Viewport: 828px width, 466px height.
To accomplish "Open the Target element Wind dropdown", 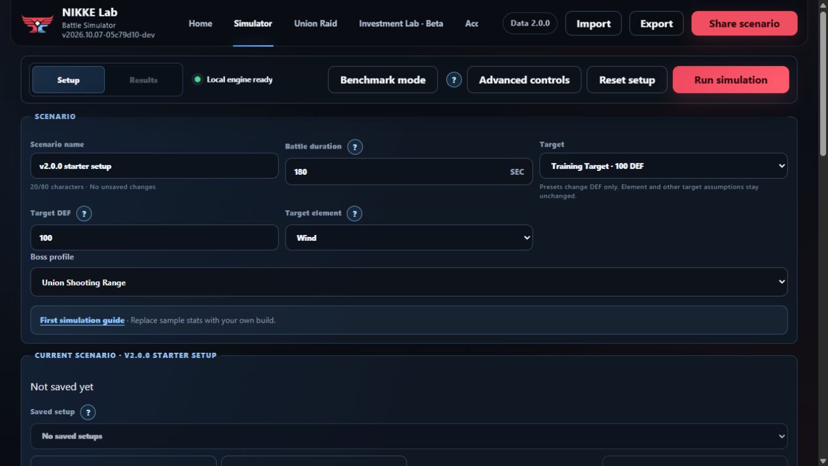I will point(408,238).
